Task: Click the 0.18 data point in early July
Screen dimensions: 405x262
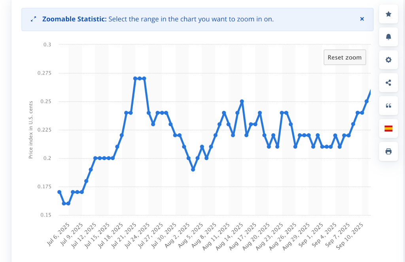Action: point(86,181)
